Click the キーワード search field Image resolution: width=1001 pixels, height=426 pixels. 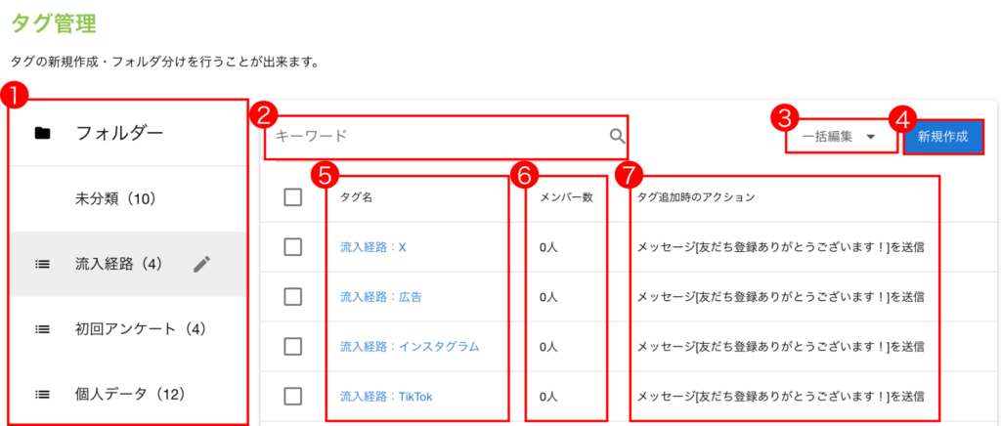coord(435,137)
